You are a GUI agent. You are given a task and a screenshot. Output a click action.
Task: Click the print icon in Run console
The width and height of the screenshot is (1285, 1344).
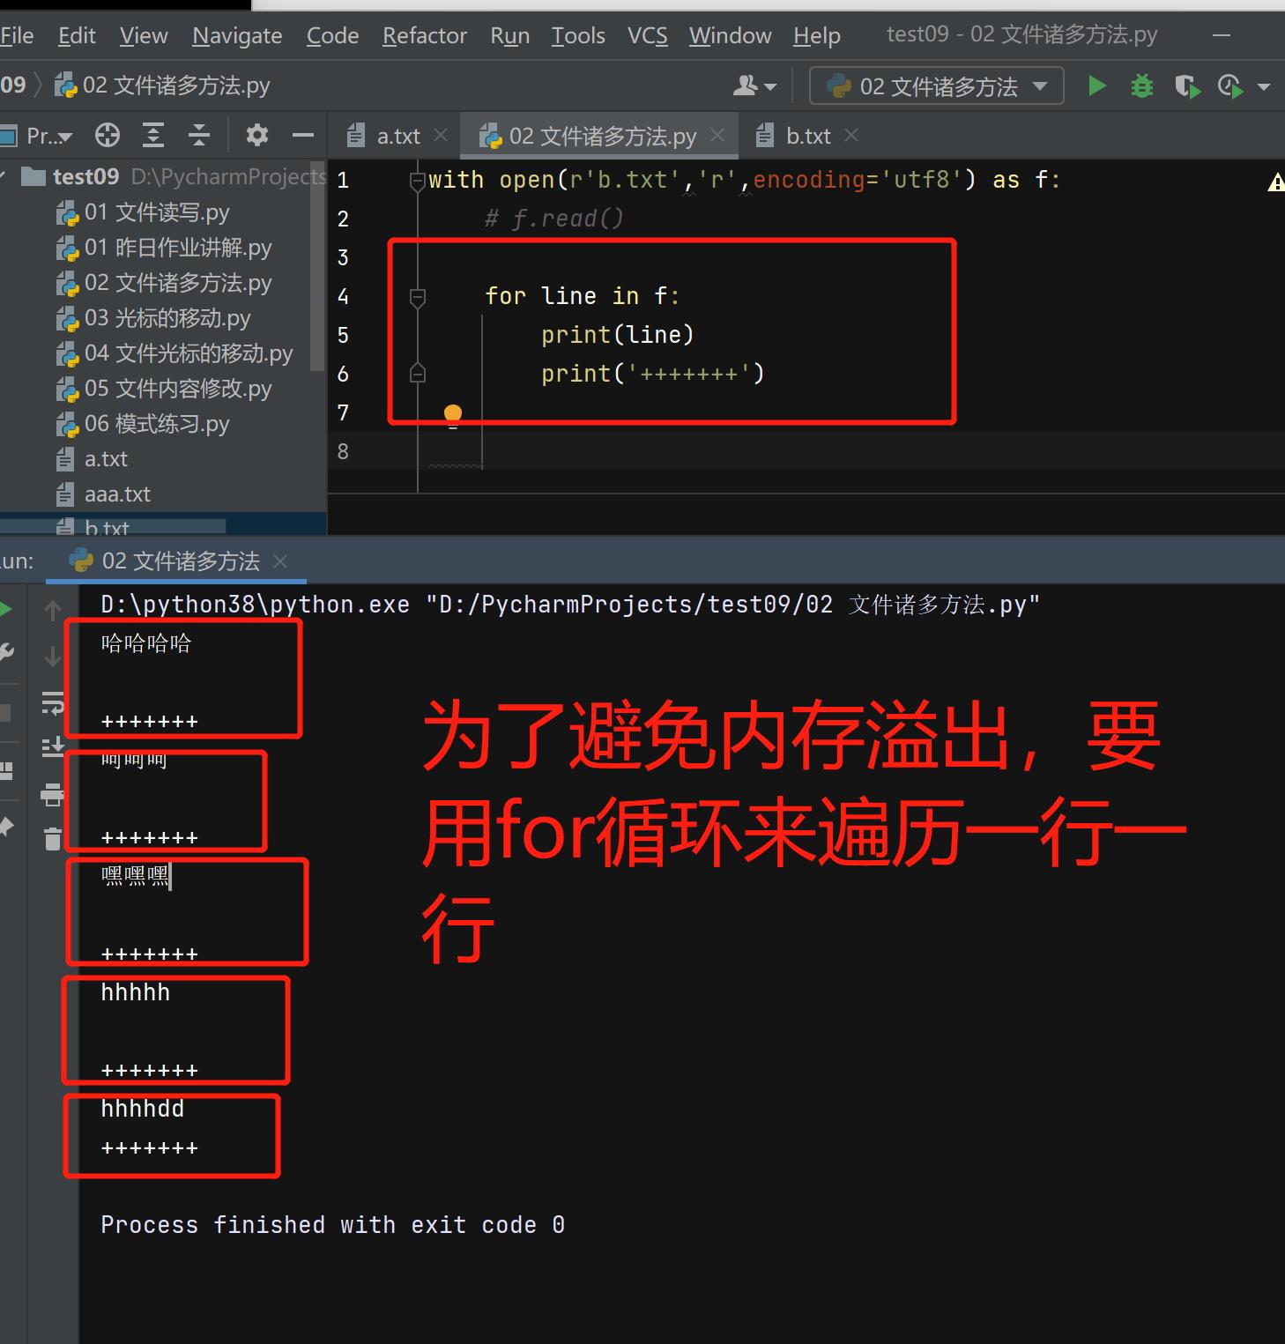(x=53, y=795)
